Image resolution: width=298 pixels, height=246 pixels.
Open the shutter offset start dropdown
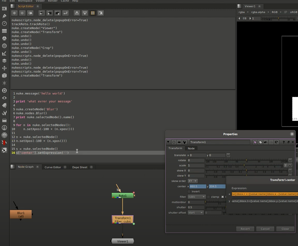(x=195, y=212)
